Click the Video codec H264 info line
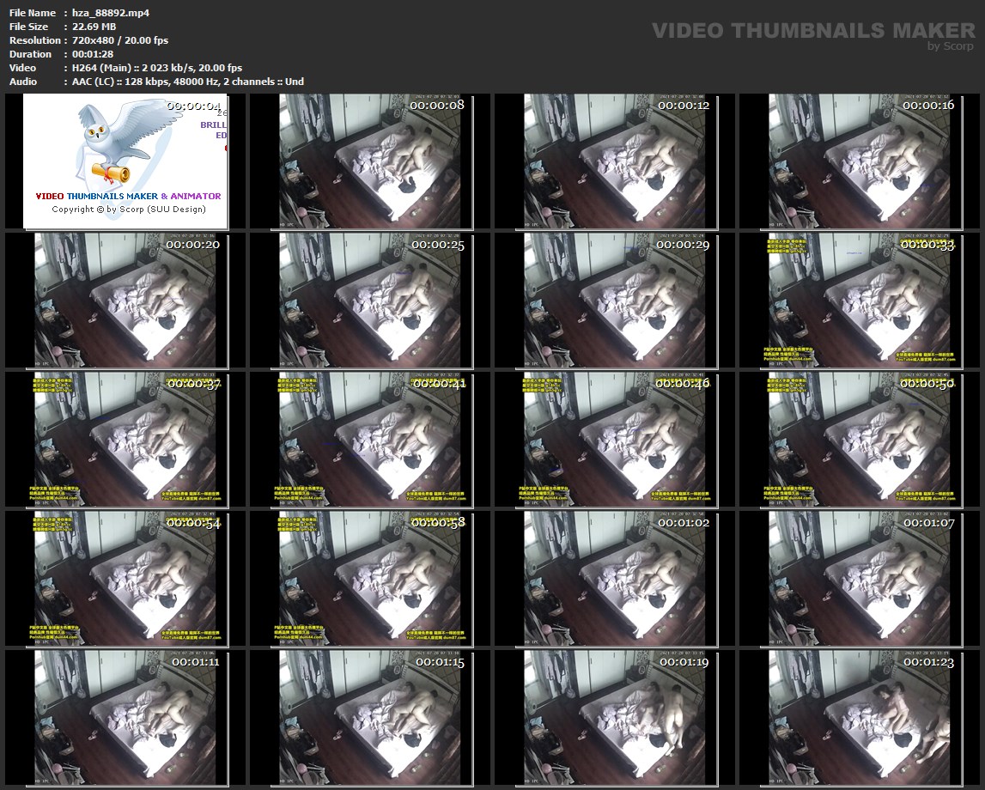Viewport: 985px width, 790px height. pos(152,68)
